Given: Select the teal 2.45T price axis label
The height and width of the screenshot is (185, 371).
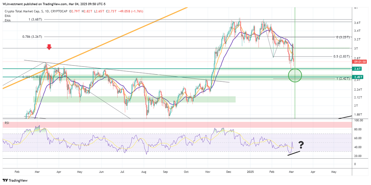Looking at the screenshot, I should pyautogui.click(x=357, y=77).
